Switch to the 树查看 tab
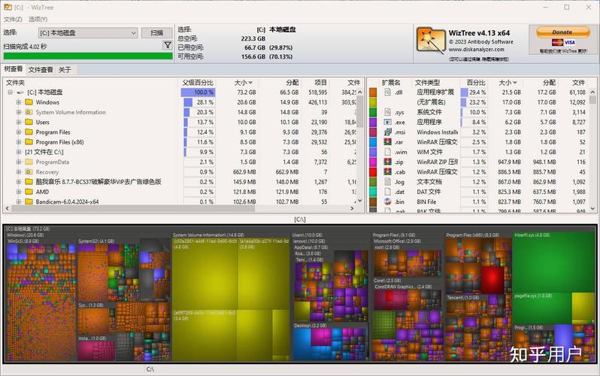This screenshot has width=600, height=376. [14, 69]
